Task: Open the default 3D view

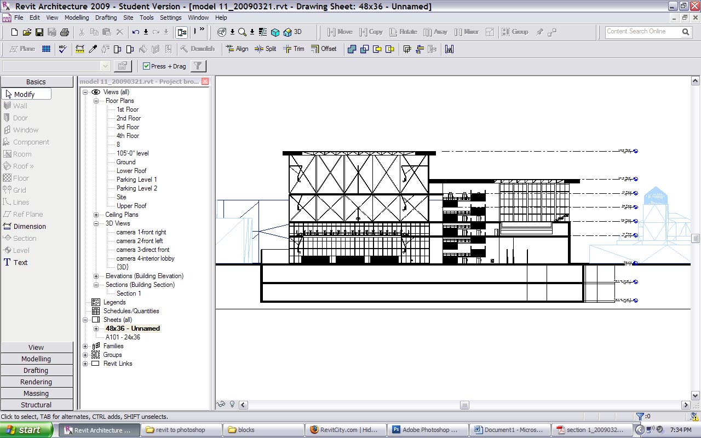Action: (x=293, y=32)
